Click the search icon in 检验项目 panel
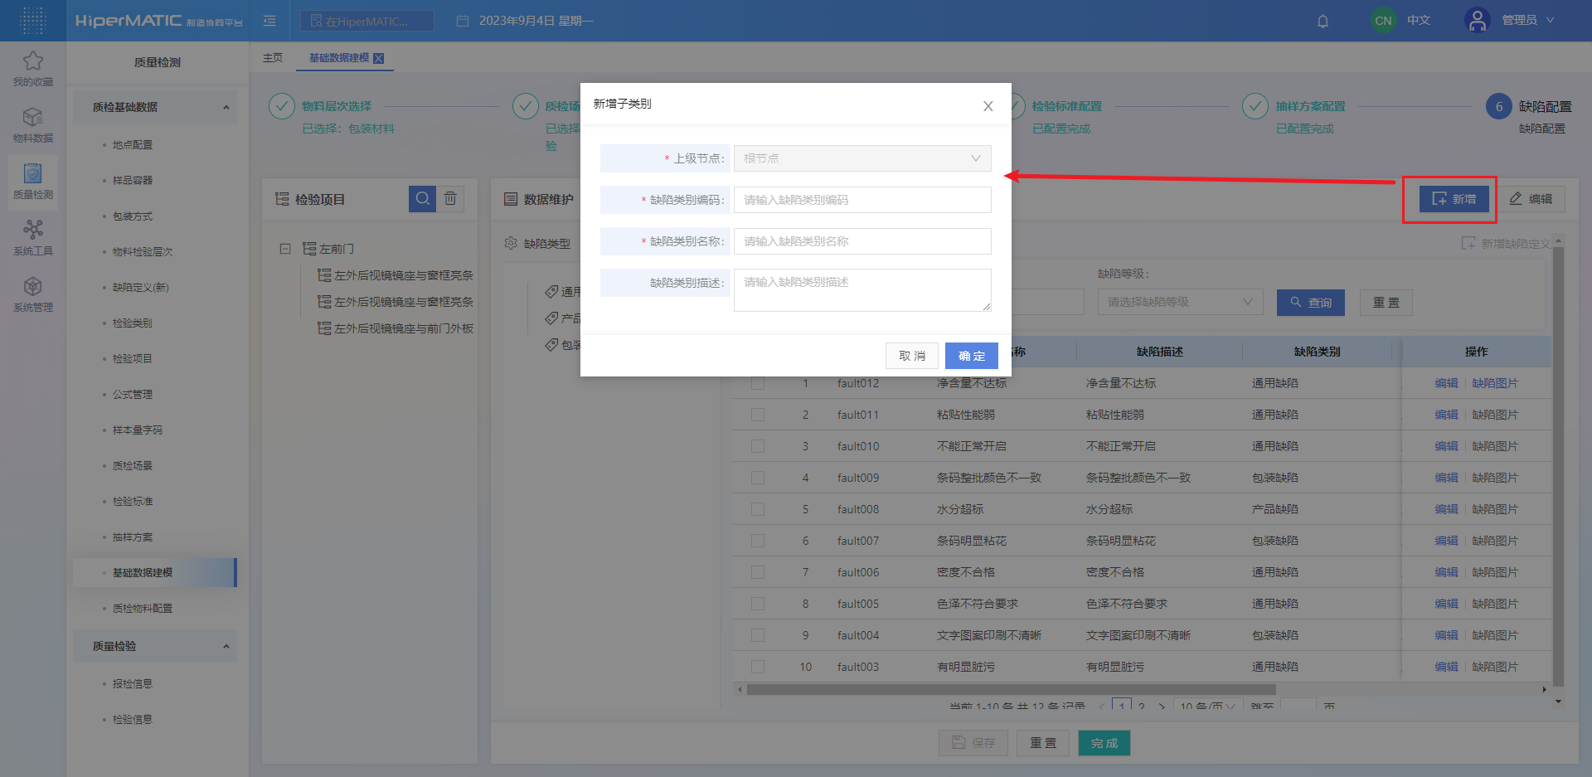 (423, 198)
